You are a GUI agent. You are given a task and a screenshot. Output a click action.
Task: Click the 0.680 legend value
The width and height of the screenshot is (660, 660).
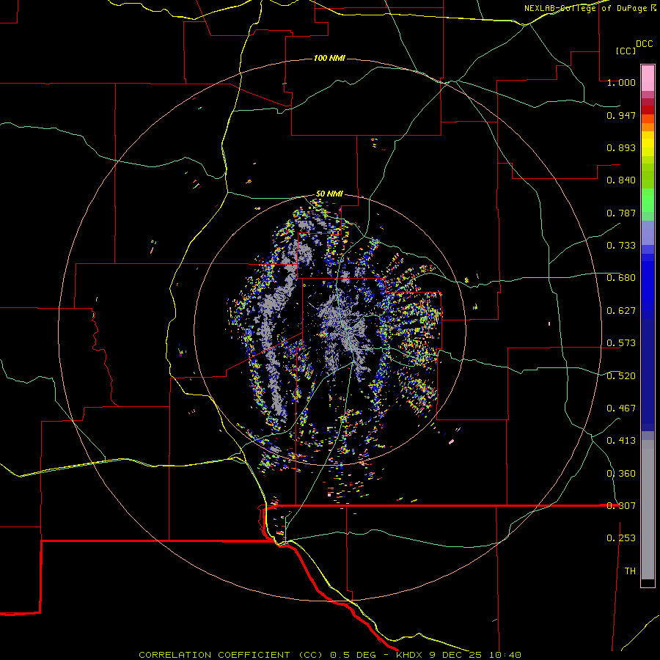coord(621,278)
